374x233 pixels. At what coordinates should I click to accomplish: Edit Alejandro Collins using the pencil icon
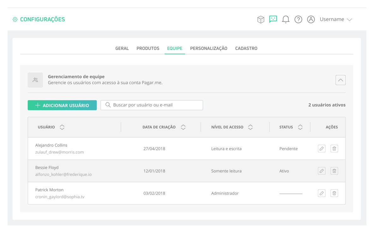pos(321,148)
